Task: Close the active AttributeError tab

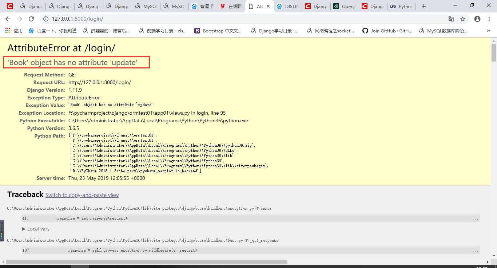Action: (x=268, y=6)
